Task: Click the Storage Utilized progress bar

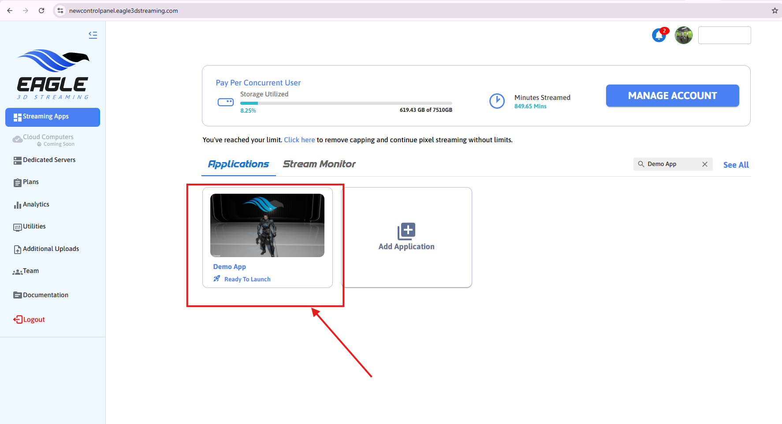Action: tap(346, 103)
